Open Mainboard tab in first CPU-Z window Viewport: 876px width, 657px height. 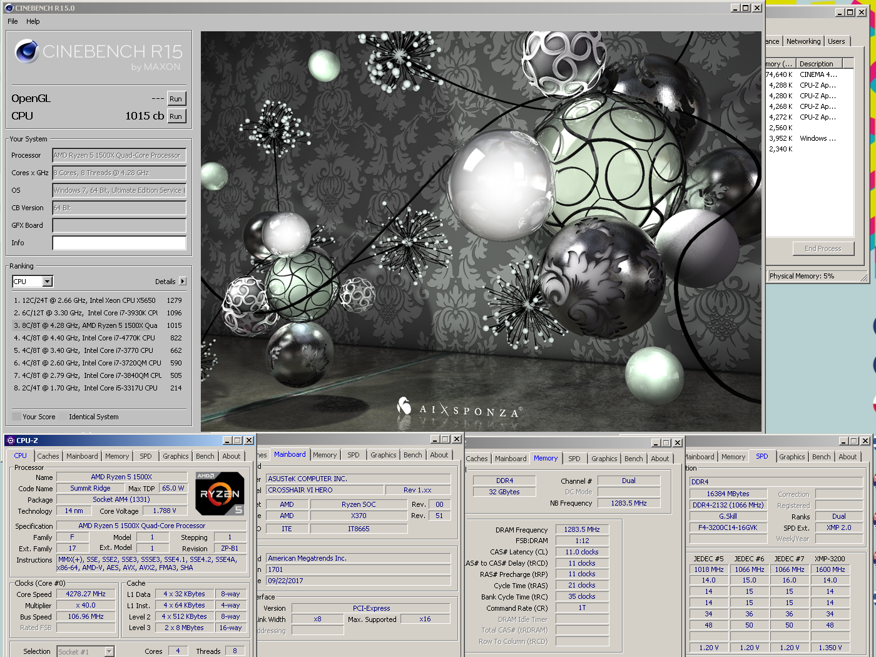(x=82, y=456)
